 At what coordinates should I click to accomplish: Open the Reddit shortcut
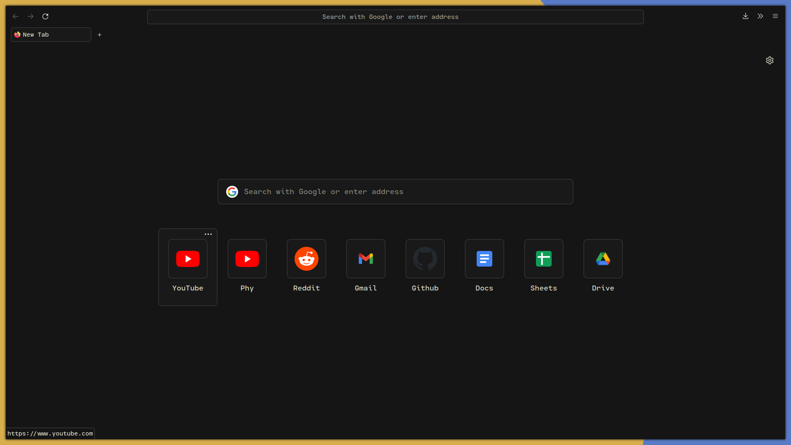point(307,259)
